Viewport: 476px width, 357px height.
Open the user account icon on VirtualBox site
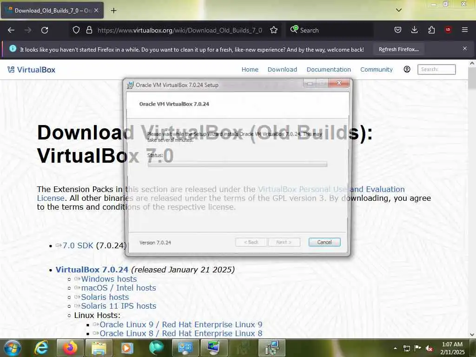click(x=407, y=69)
